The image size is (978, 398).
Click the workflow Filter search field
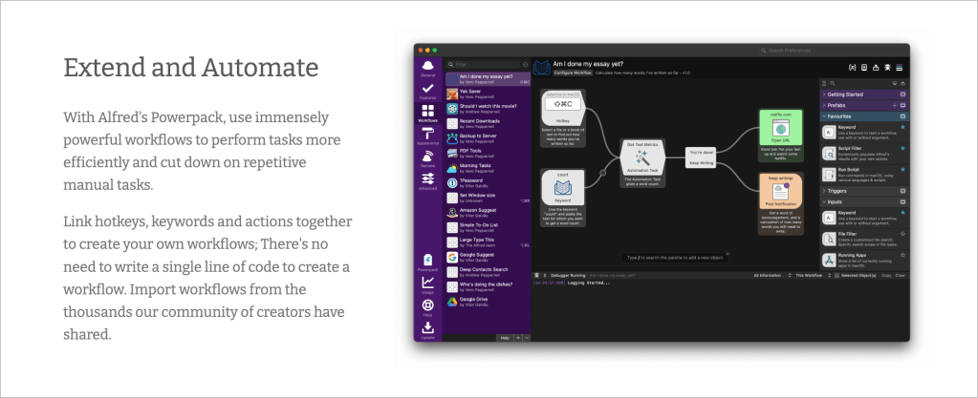click(483, 64)
